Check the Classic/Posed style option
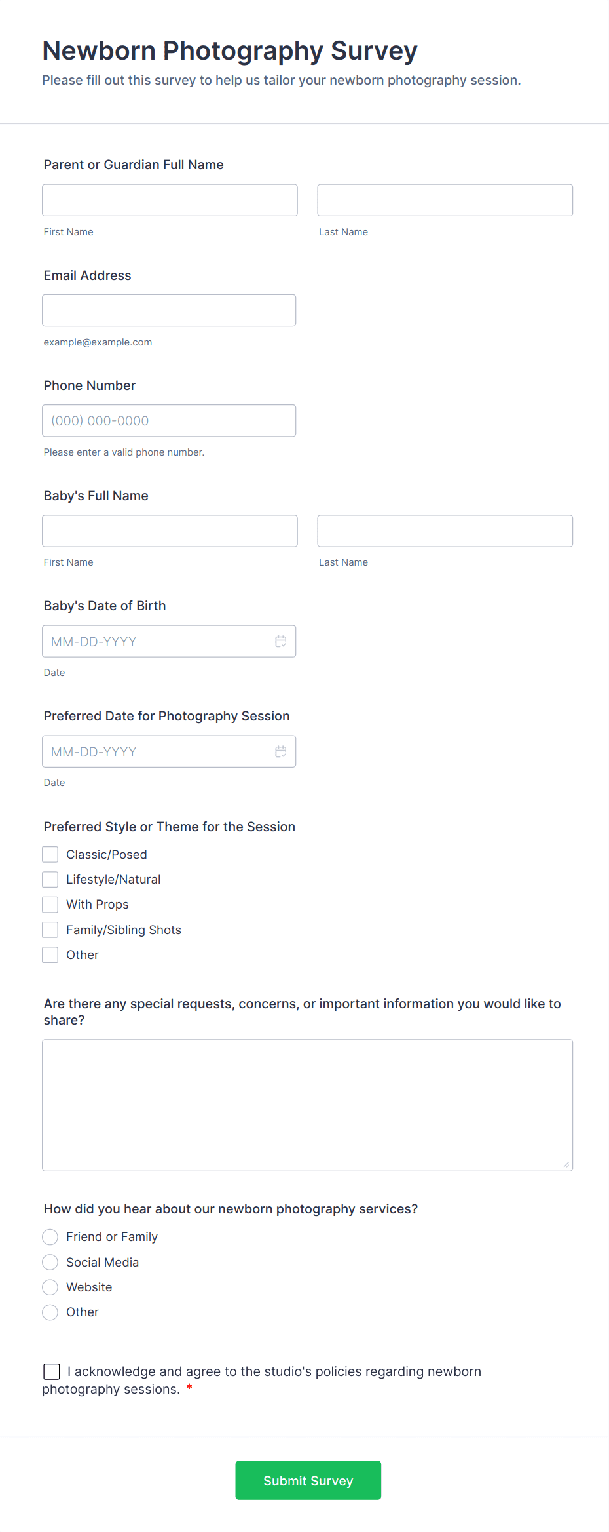This screenshot has width=609, height=1532. (x=50, y=854)
